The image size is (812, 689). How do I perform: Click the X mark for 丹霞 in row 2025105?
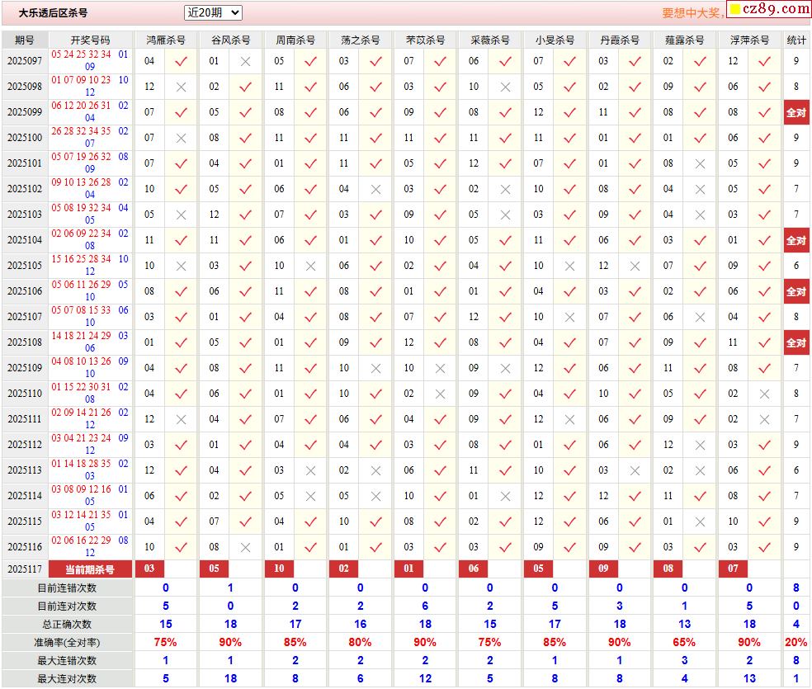[x=635, y=266]
